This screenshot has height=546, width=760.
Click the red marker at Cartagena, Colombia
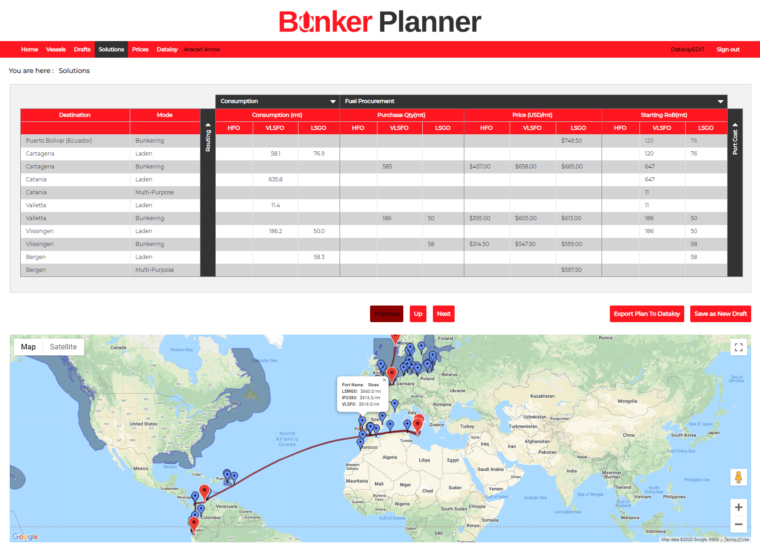(204, 492)
